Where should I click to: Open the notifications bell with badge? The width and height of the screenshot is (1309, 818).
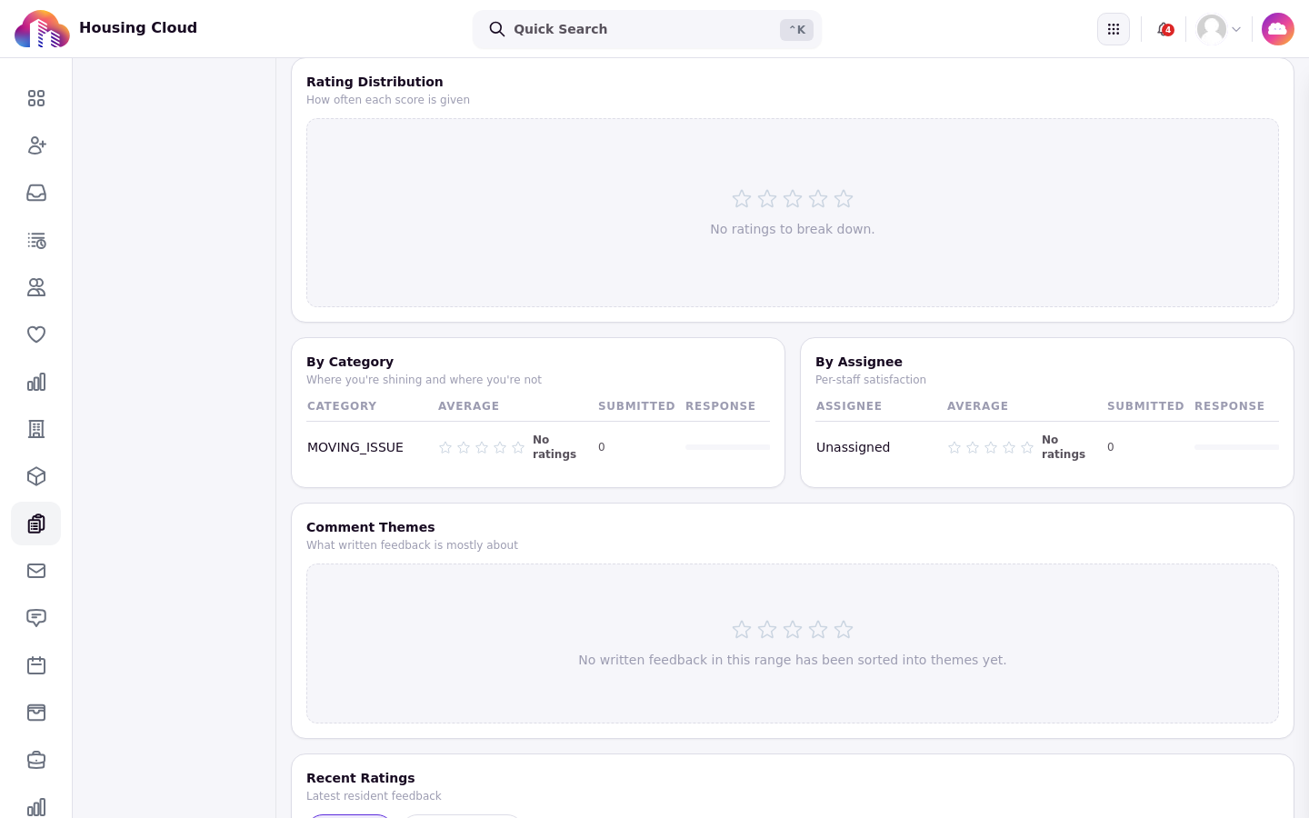1164,29
